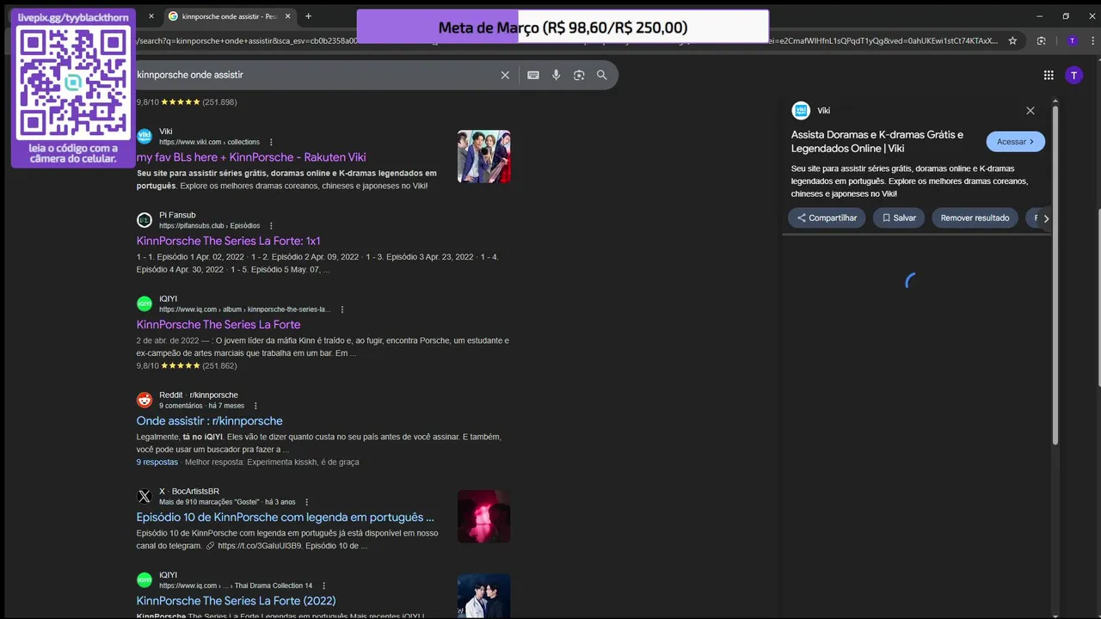Click the https://www.viki.com › collections breadcrumb
1101x619 pixels.
point(209,142)
